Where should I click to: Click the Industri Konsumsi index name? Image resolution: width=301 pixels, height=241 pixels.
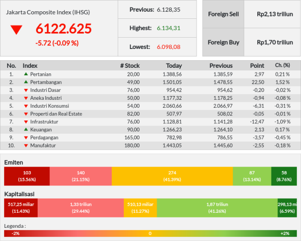click(x=49, y=106)
